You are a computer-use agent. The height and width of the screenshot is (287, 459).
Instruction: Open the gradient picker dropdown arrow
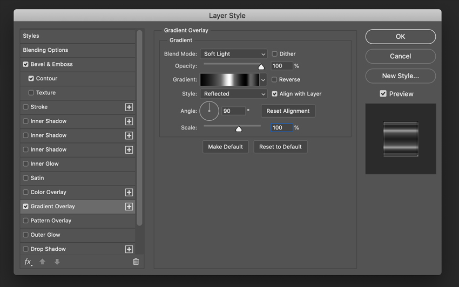tap(263, 80)
